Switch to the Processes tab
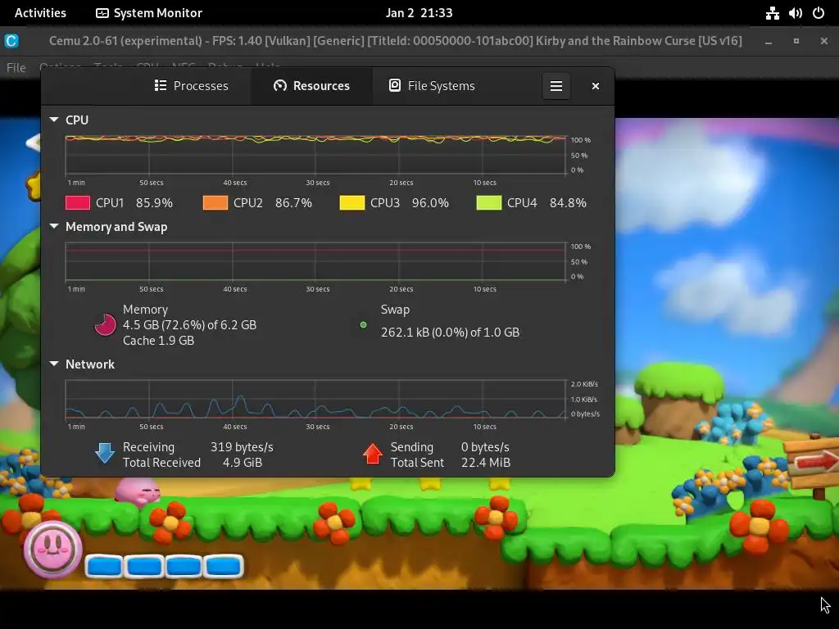The width and height of the screenshot is (839, 629). pos(191,85)
